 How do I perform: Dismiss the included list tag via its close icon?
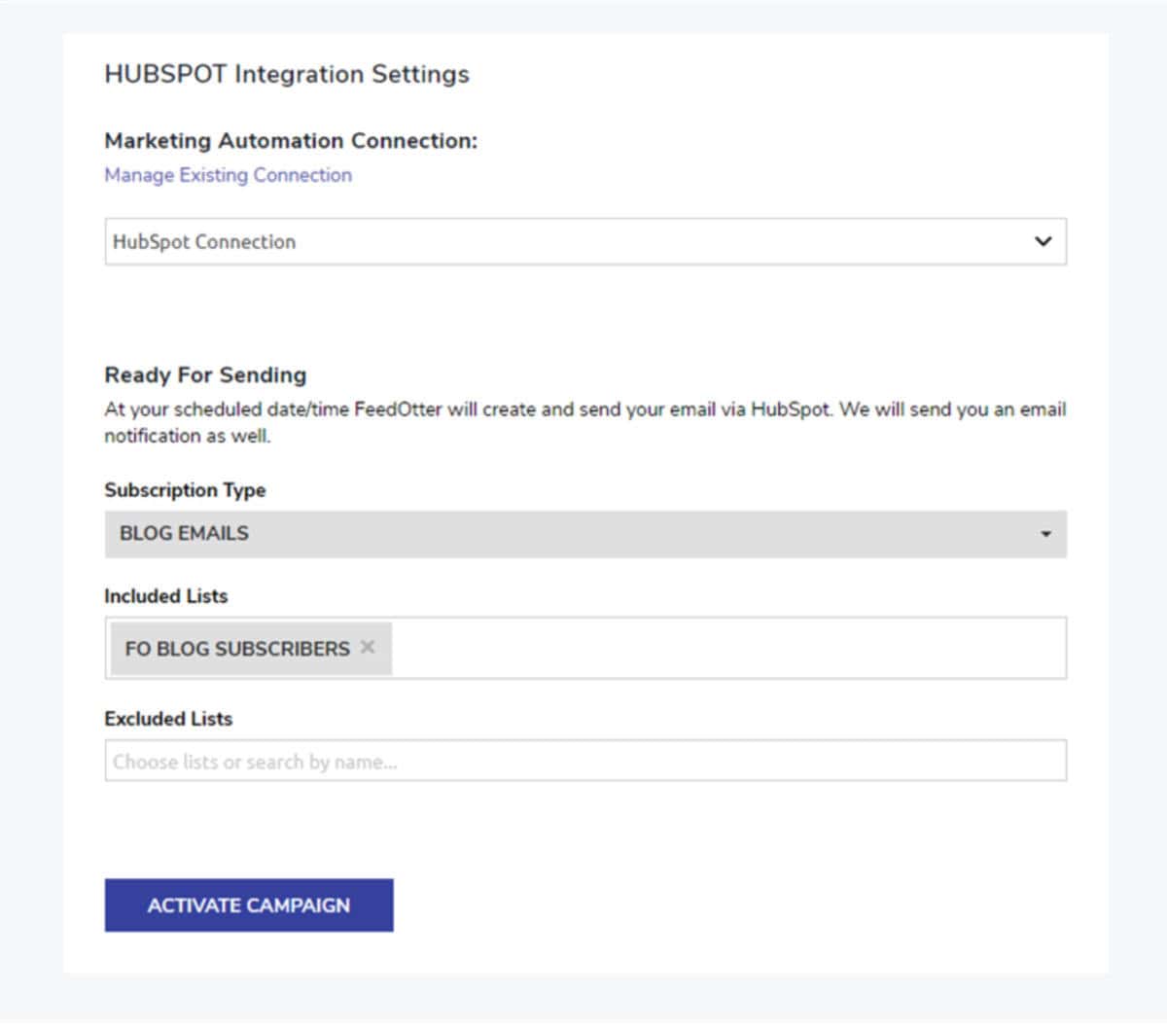368,646
